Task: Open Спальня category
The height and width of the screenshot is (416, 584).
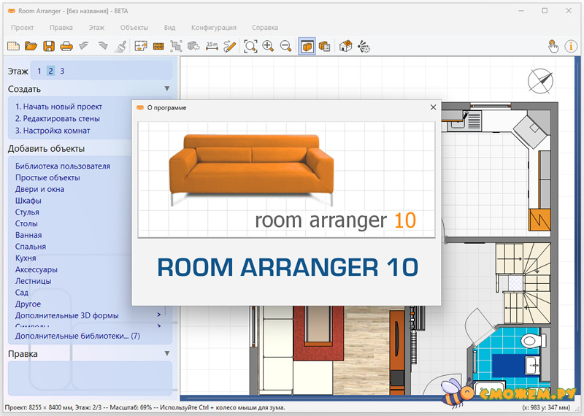Action: click(30, 247)
